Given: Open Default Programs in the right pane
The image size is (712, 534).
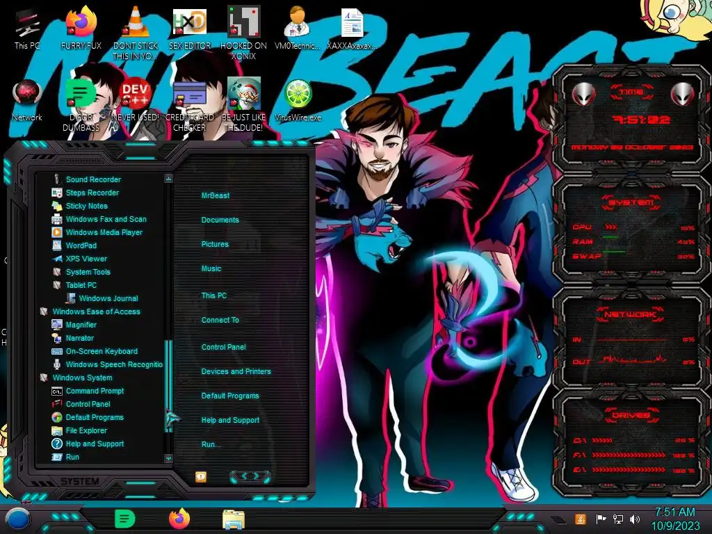Looking at the screenshot, I should [230, 396].
